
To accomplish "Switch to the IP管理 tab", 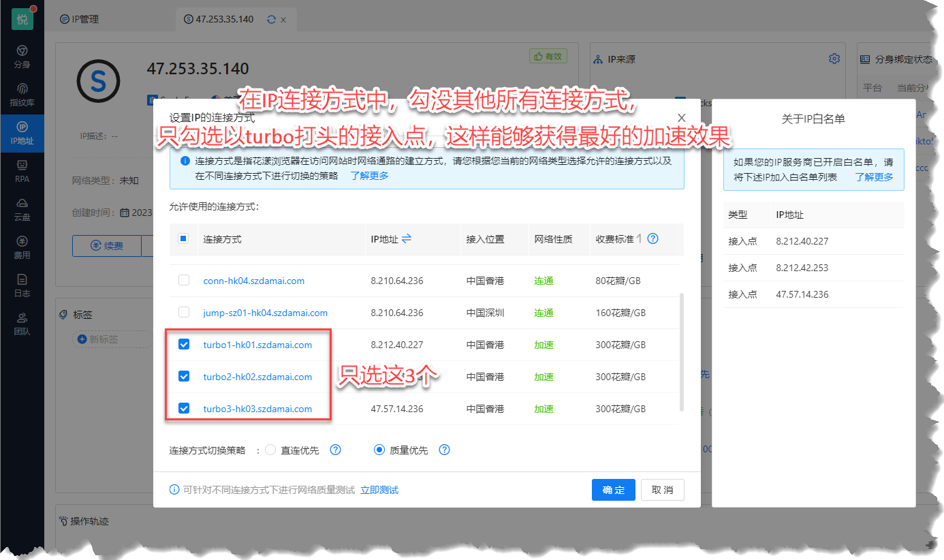I will coord(79,19).
